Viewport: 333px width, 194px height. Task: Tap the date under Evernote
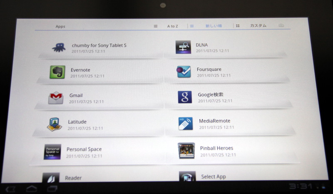[x=87, y=76]
